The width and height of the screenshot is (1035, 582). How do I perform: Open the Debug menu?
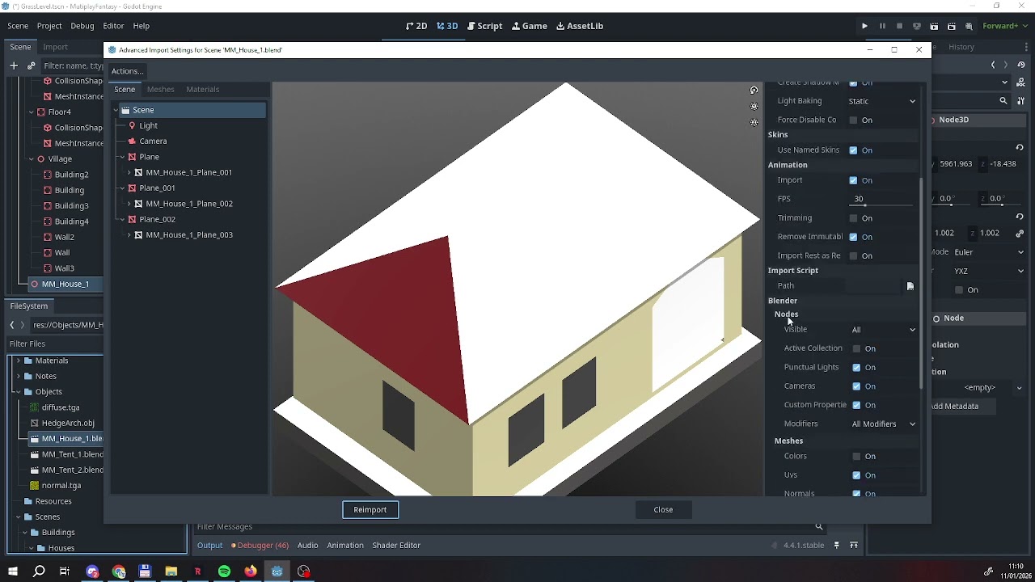coord(82,26)
